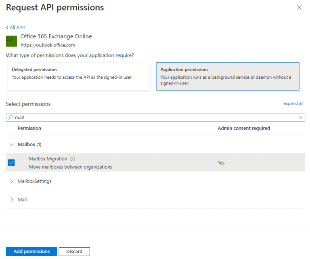Click the Yes admin consent value
Image resolution: width=310 pixels, height=259 pixels.
(221, 163)
